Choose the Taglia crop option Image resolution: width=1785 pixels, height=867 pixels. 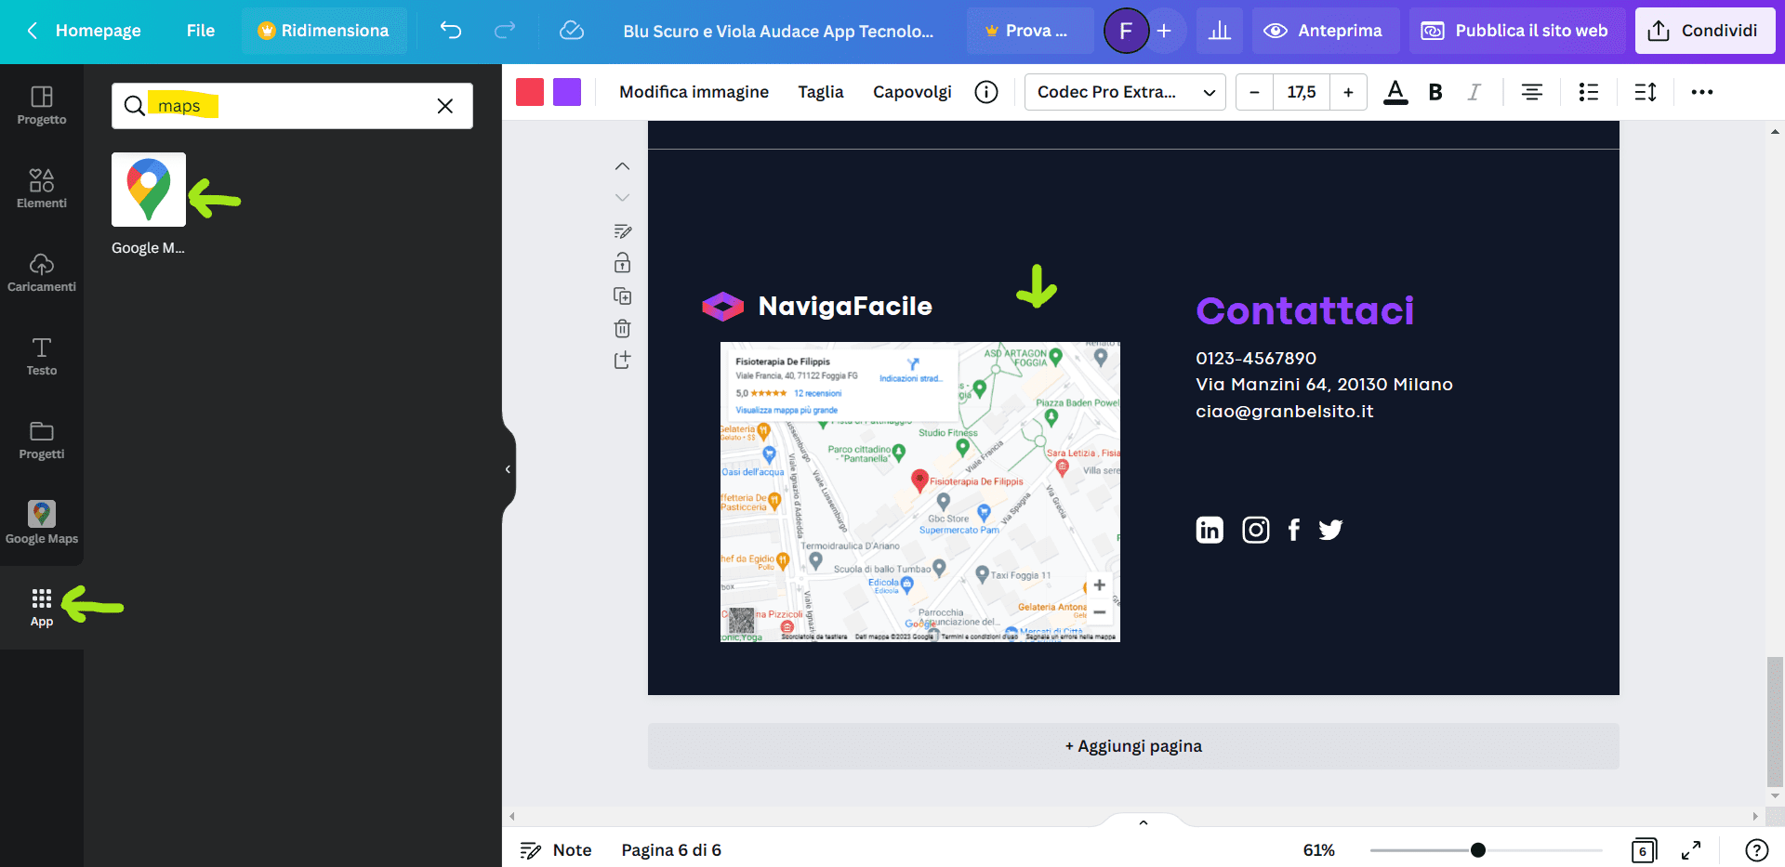point(821,92)
